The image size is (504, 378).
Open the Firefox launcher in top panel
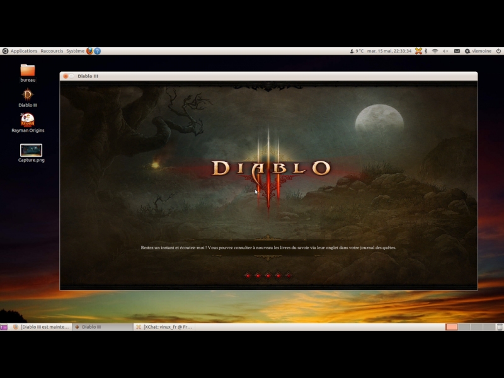(x=89, y=51)
